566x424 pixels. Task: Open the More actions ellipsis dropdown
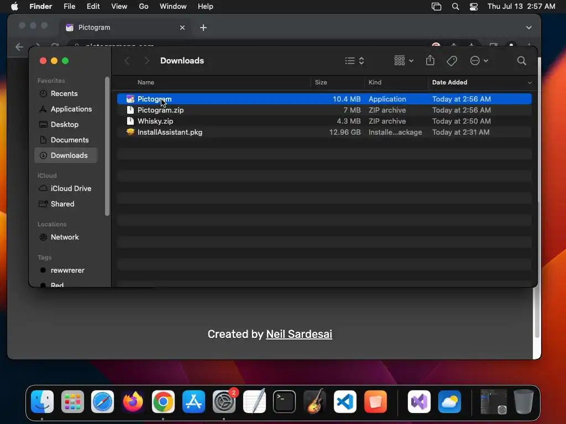coord(479,61)
